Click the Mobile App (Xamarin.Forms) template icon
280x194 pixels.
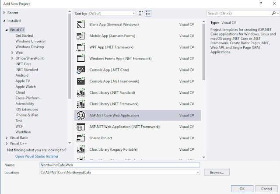click(80, 36)
